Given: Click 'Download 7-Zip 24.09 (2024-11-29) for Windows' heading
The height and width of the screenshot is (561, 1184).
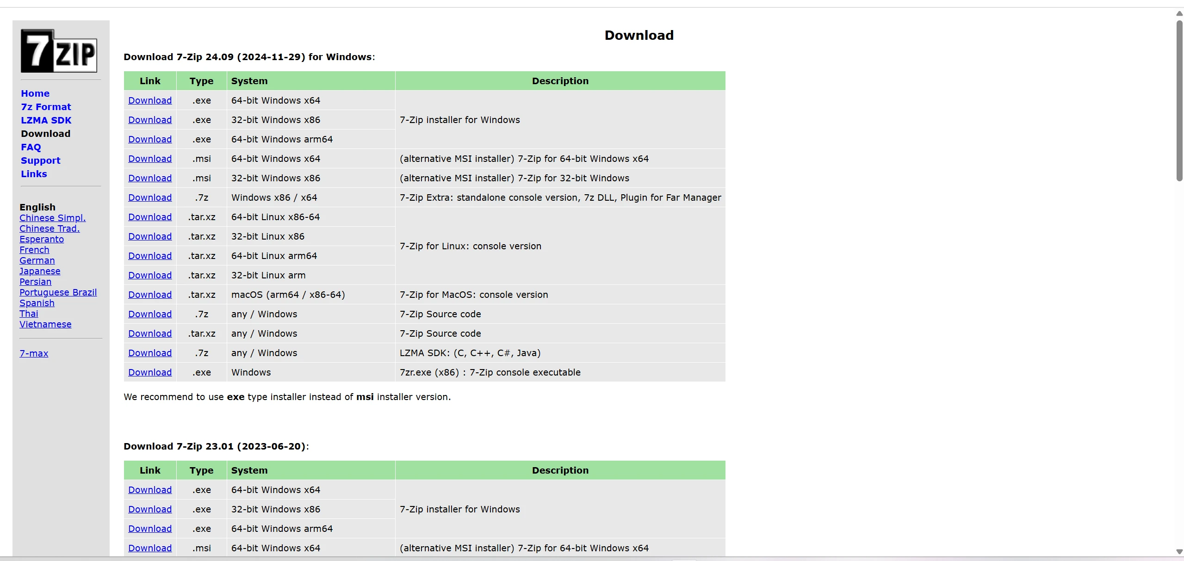Looking at the screenshot, I should 249,57.
